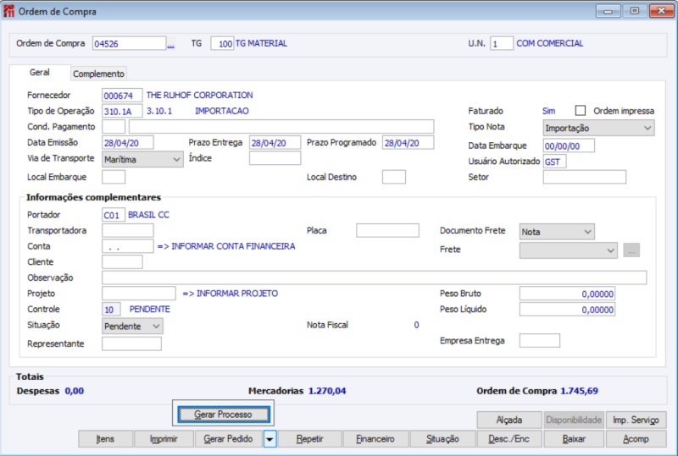678x456 pixels.
Task: Click the Conta field
Action: pyautogui.click(x=128, y=246)
